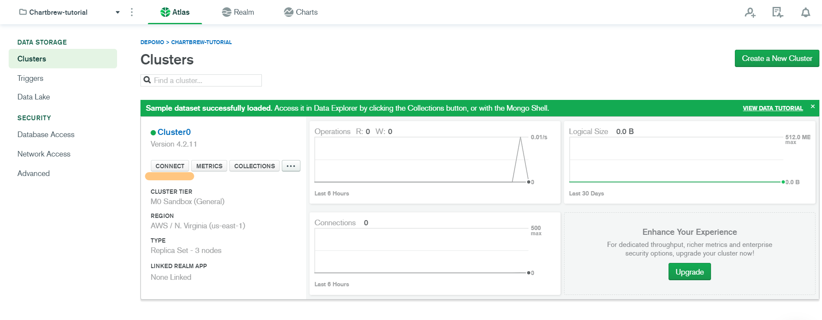Click the Chartbrew-tutorial project folder icon
The width and height of the screenshot is (822, 320).
click(23, 12)
